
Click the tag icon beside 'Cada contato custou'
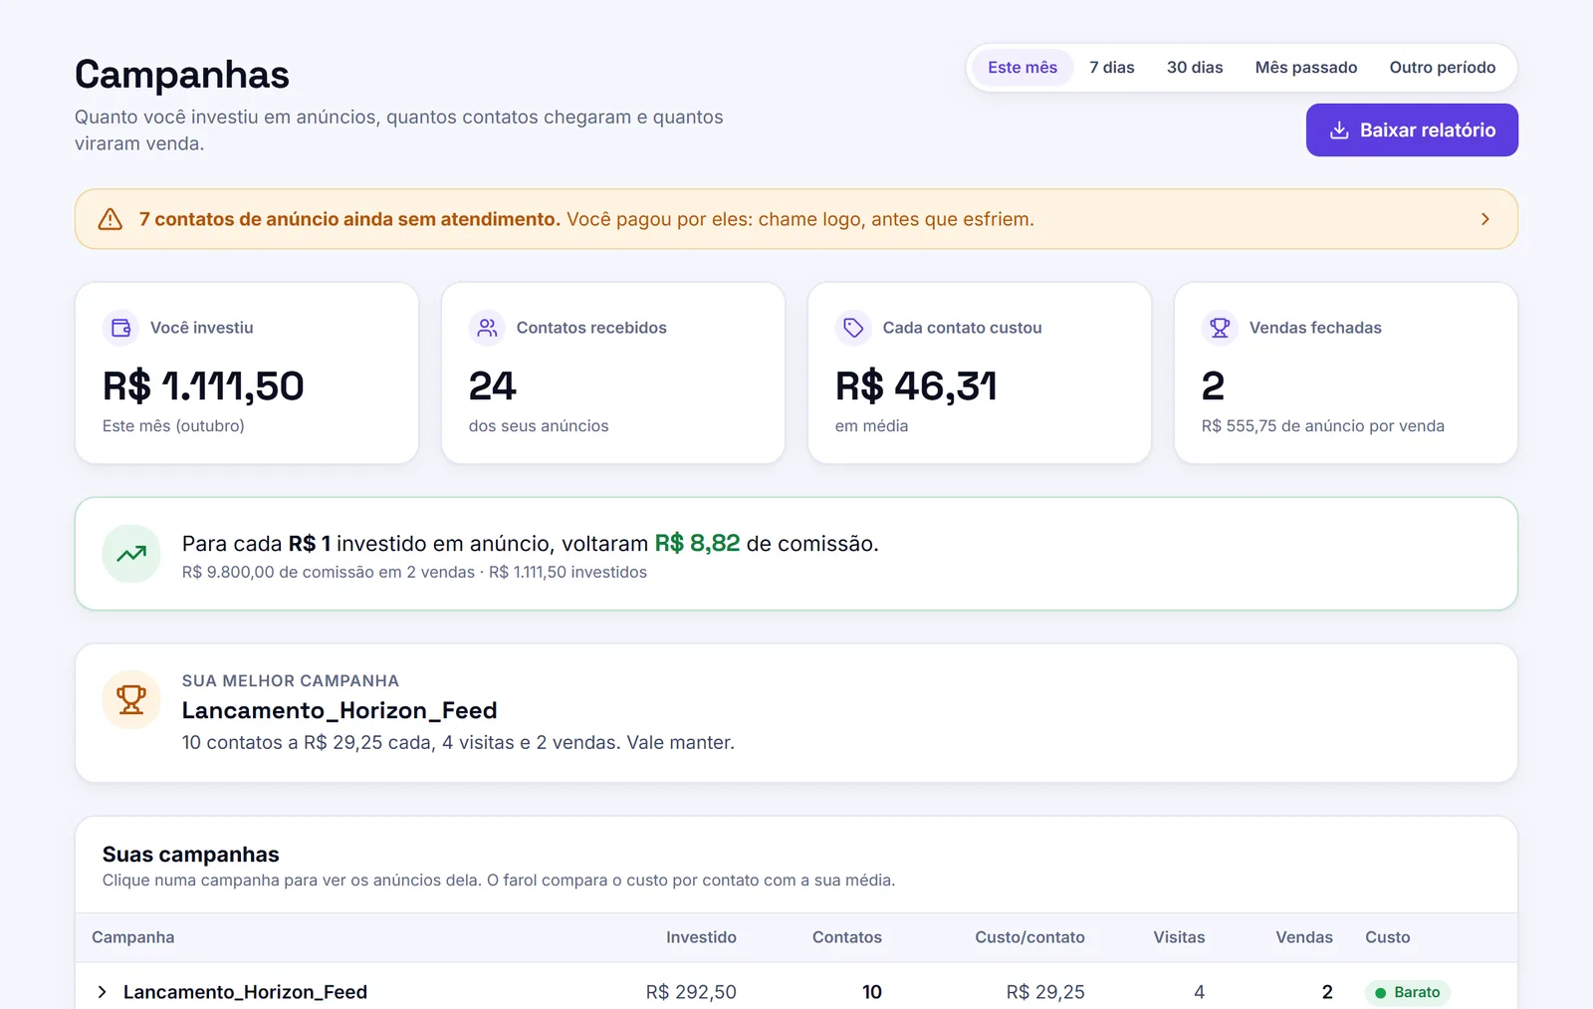[853, 328]
